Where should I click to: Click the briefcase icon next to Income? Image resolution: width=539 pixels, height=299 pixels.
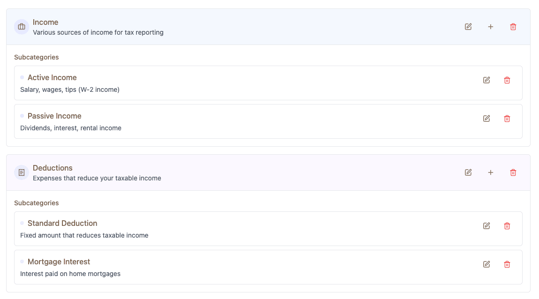coord(21,27)
